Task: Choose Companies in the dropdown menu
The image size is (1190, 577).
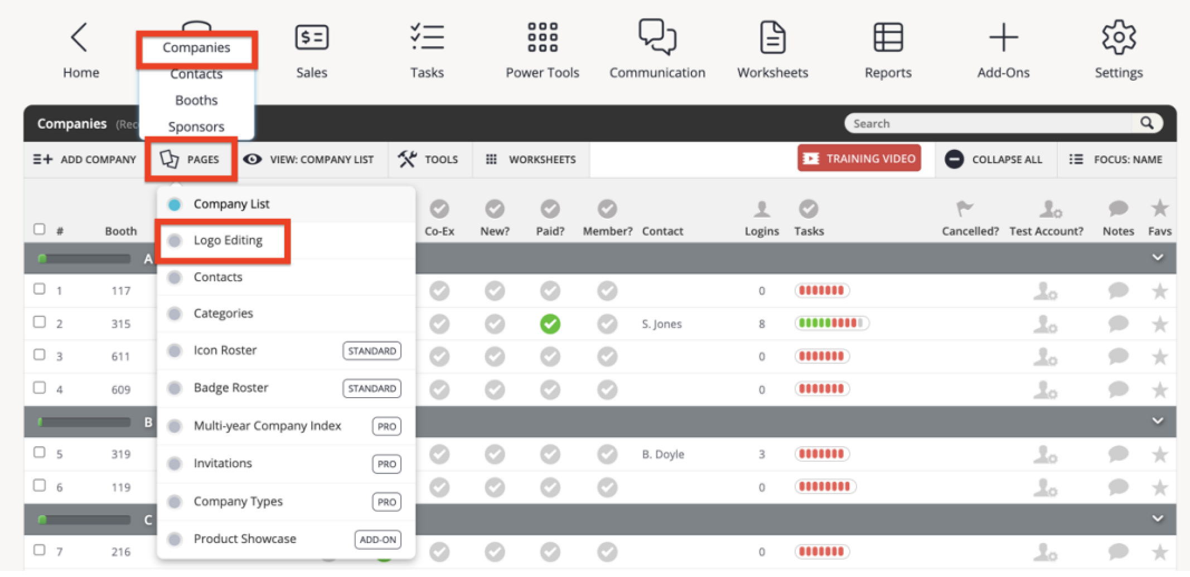Action: pyautogui.click(x=196, y=47)
